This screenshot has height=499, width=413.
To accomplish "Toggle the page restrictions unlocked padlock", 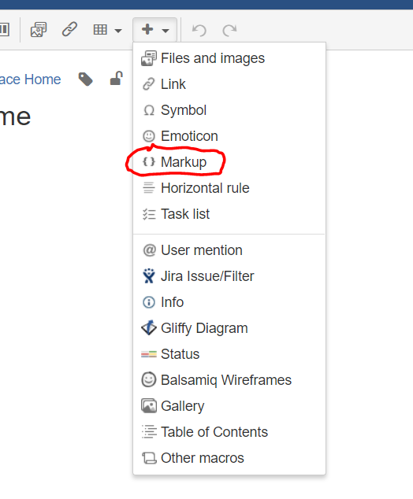I will (x=117, y=78).
